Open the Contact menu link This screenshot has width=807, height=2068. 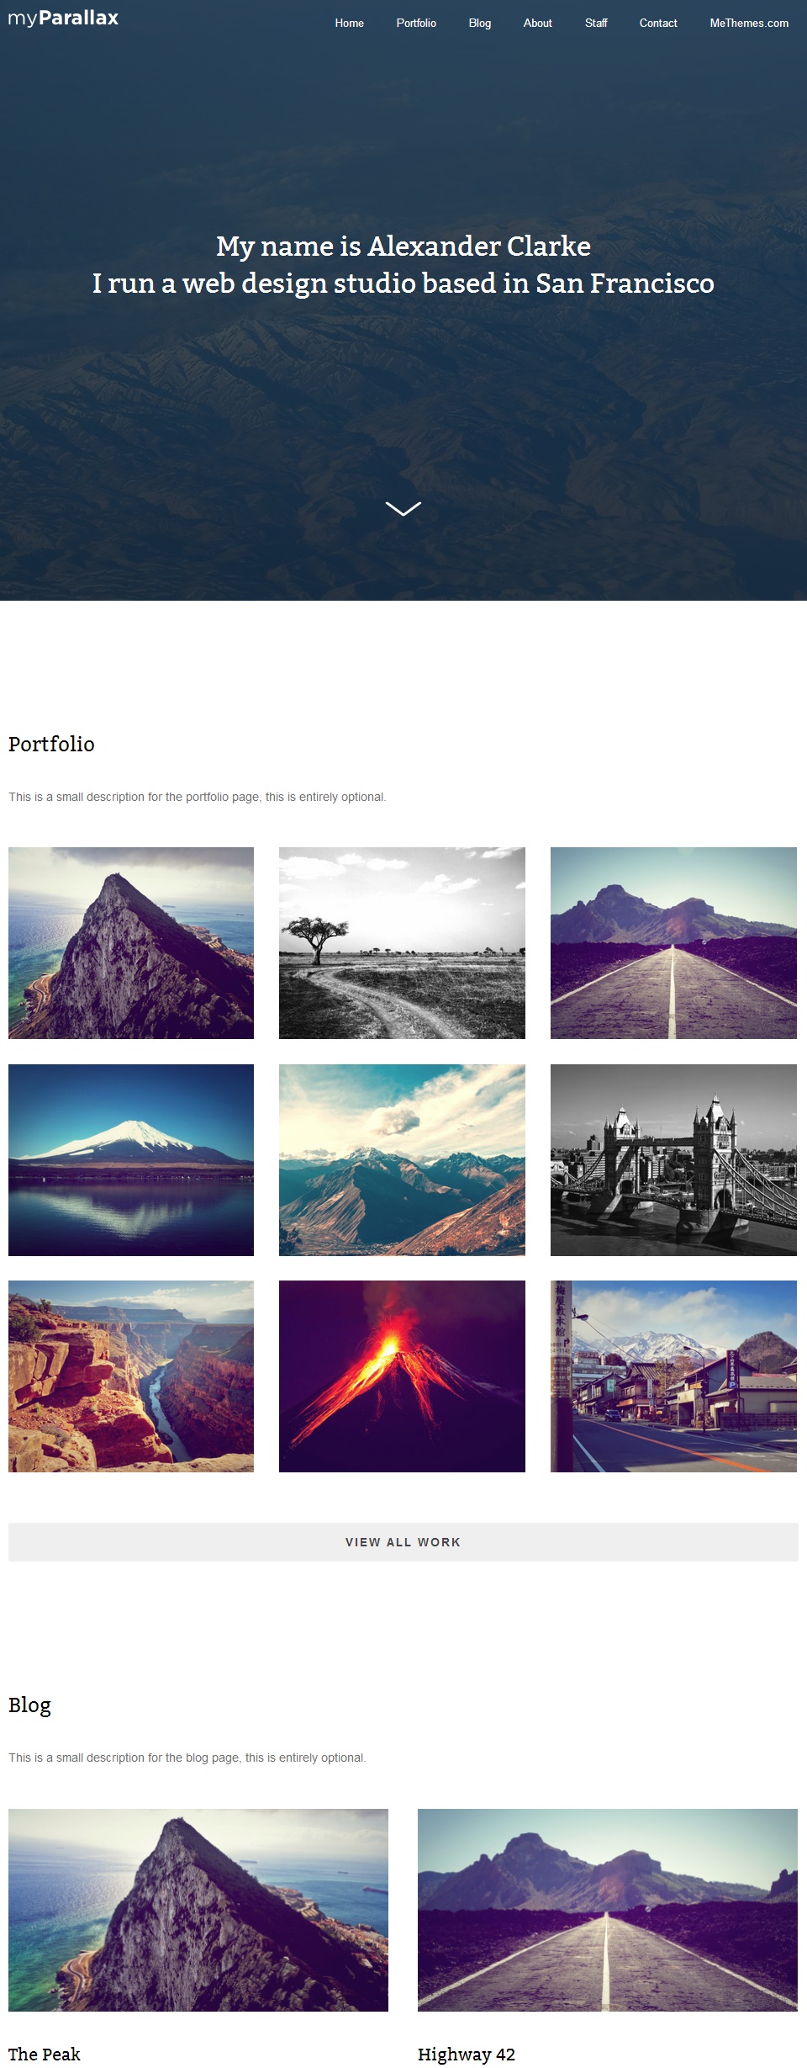pos(658,23)
